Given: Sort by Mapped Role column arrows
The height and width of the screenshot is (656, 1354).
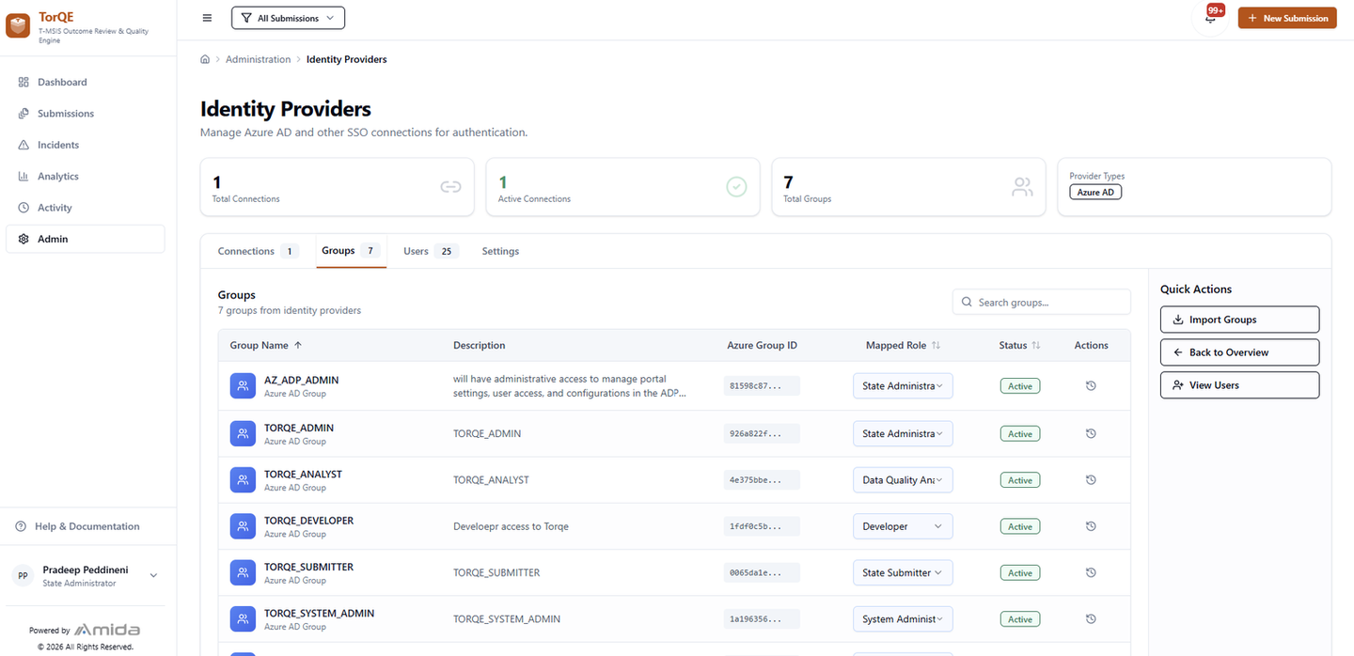Looking at the screenshot, I should click(x=936, y=345).
